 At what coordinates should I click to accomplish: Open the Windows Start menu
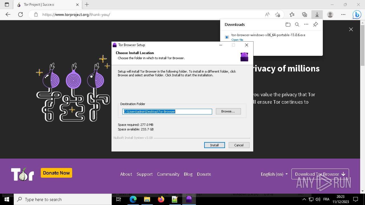7,199
